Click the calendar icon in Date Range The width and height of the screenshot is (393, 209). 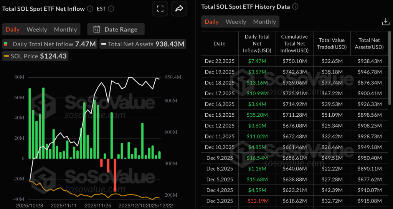97,29
